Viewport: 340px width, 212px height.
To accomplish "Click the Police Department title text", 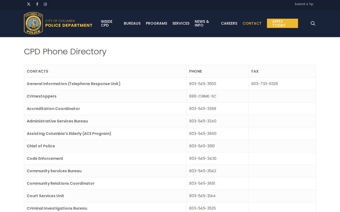I will [x=69, y=25].
